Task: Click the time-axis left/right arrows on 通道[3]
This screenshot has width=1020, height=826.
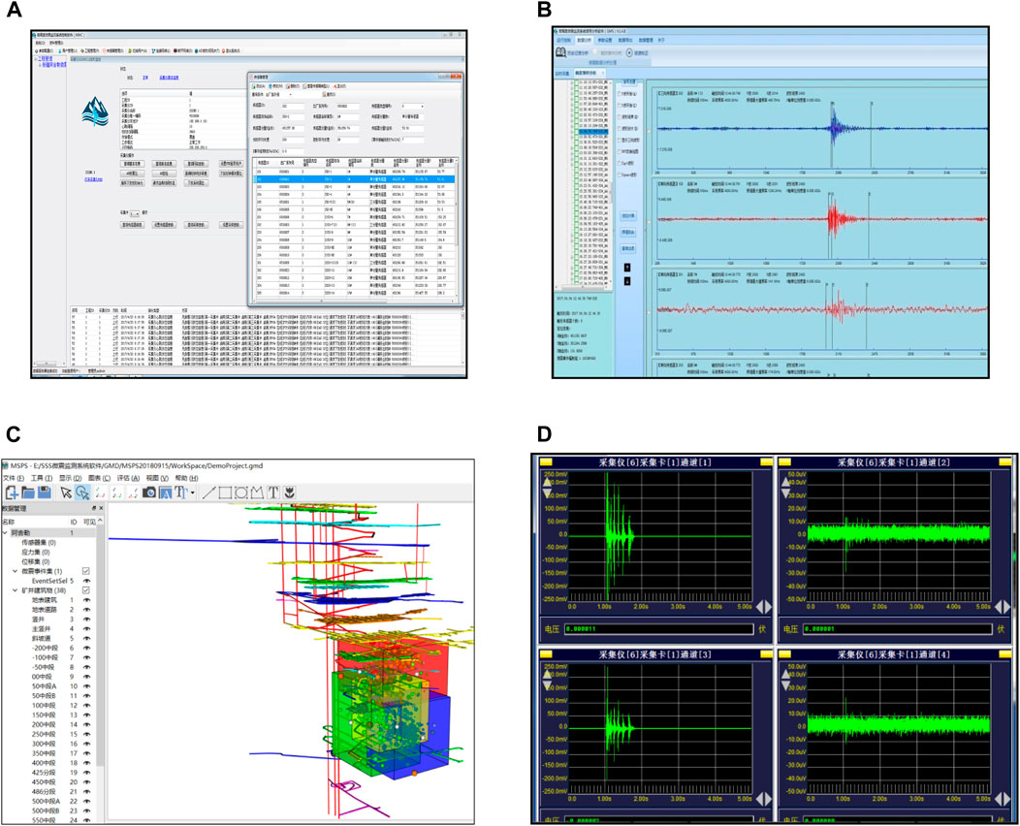Action: tap(764, 799)
